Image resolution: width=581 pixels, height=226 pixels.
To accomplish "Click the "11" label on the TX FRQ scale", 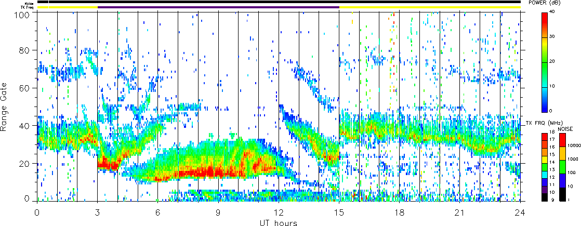I will click(552, 185).
